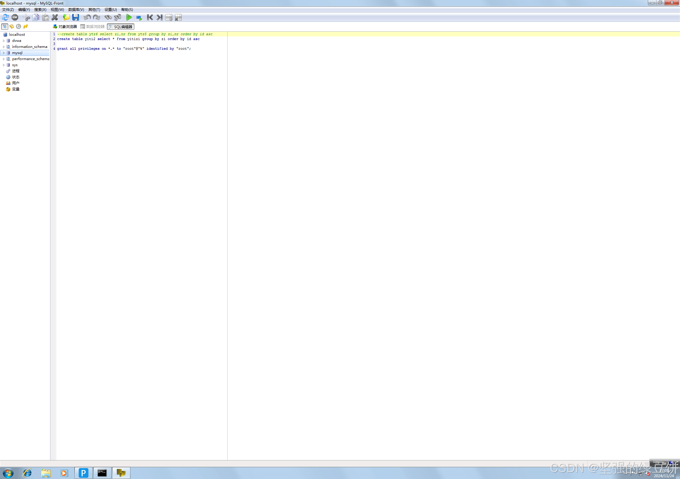
Task: Click the binoculars Find icon
Action: coord(108,18)
